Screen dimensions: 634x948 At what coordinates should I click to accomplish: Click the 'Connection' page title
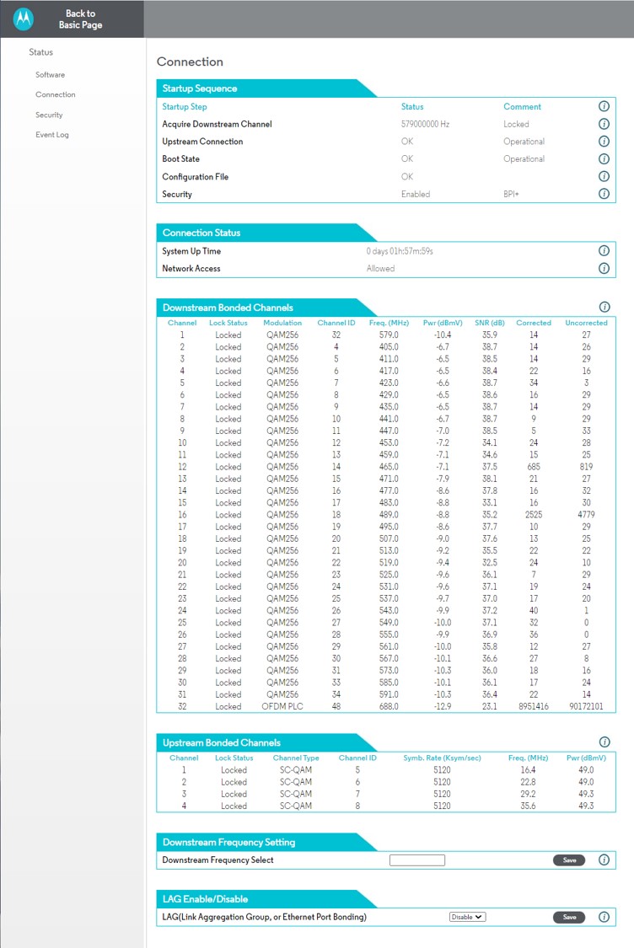pyautogui.click(x=190, y=62)
